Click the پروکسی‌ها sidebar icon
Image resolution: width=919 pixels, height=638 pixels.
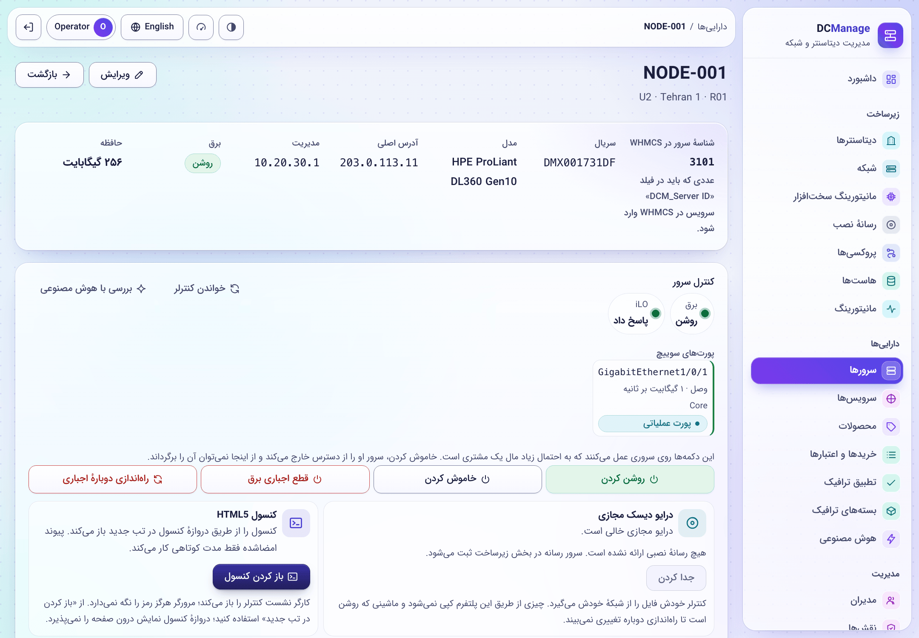click(891, 253)
